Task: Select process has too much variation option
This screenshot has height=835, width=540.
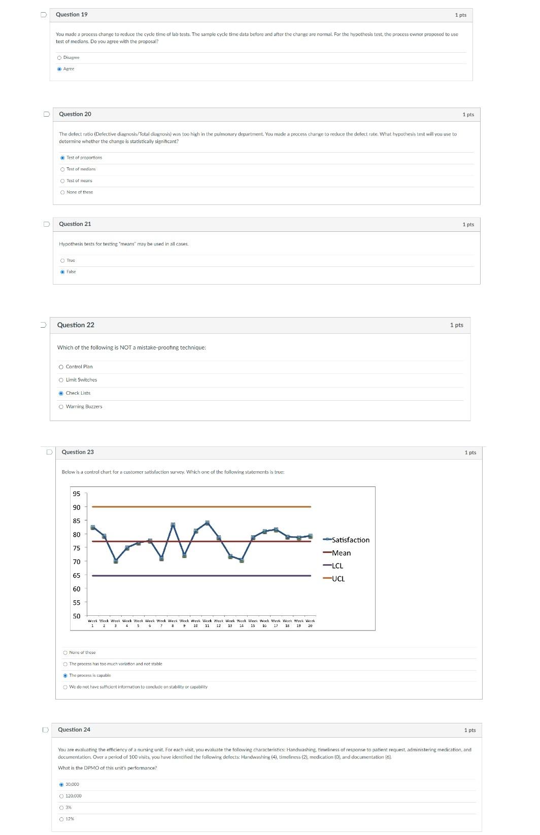Action: tap(65, 664)
